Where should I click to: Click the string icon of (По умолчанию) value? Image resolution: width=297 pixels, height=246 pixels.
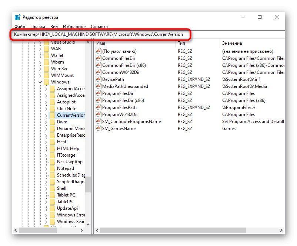98,51
